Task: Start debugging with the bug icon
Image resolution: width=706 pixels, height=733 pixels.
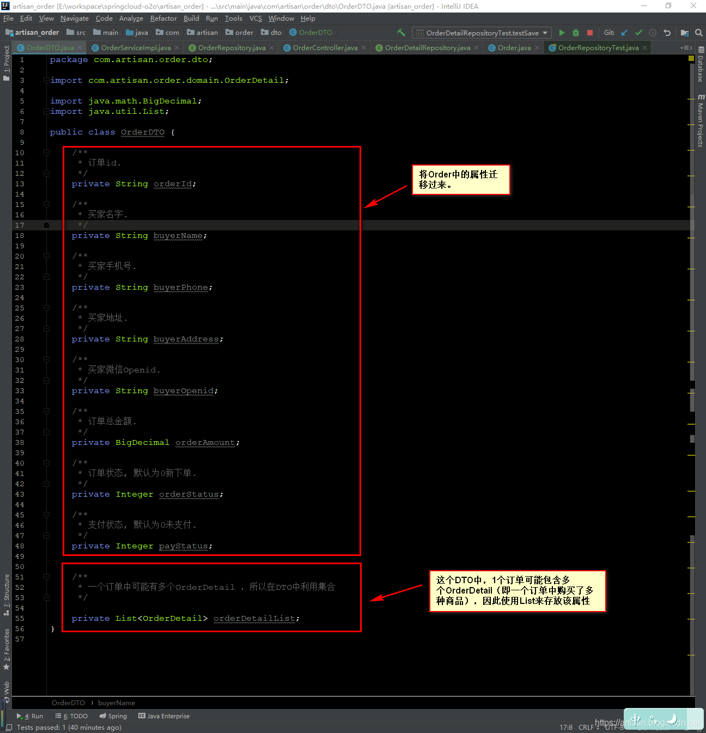Action: pos(576,33)
